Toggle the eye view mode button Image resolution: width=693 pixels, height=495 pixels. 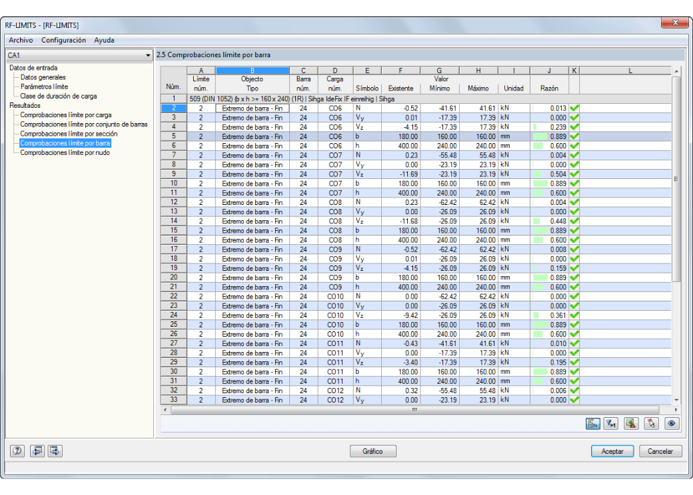[x=672, y=424]
